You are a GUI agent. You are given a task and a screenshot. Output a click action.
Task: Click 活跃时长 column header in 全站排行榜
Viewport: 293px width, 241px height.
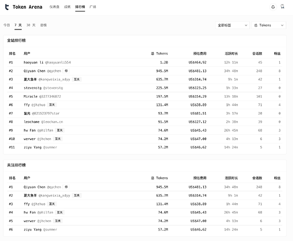point(231,54)
